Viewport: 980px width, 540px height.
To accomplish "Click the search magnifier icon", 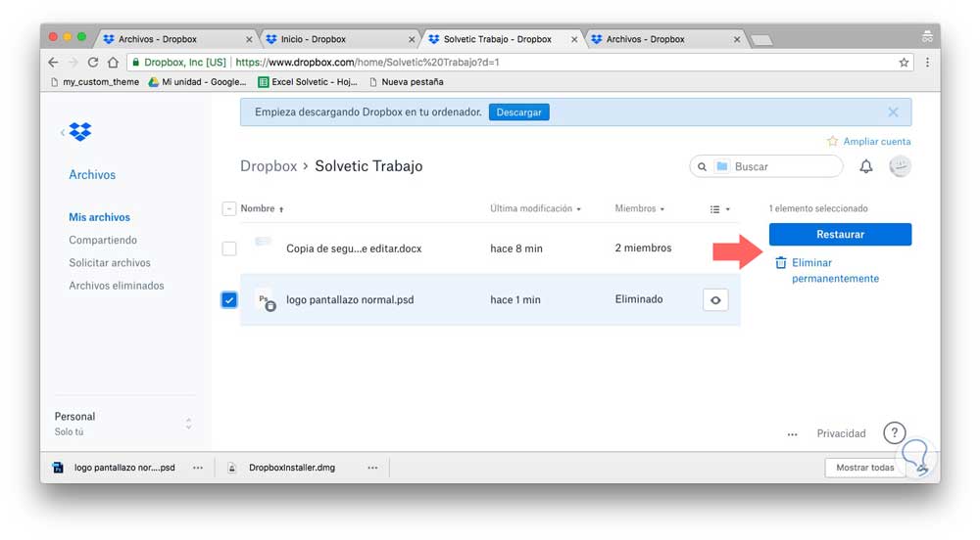I will (702, 166).
